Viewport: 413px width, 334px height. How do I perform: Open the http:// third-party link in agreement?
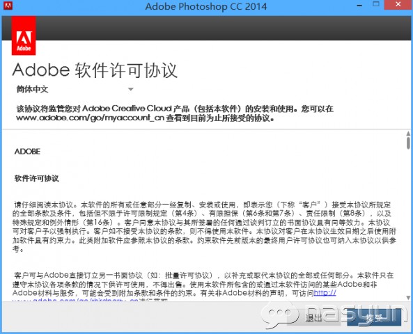coord(325,293)
